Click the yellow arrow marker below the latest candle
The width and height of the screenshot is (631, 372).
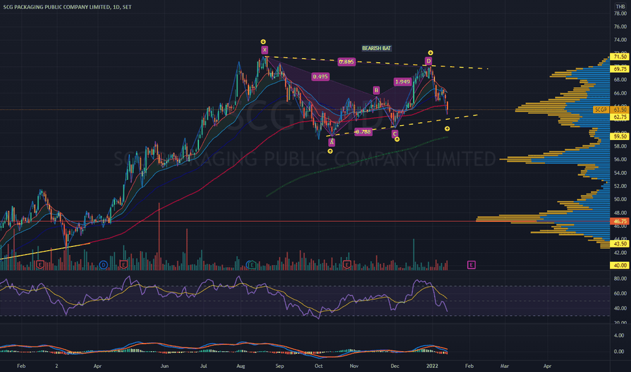click(x=447, y=129)
